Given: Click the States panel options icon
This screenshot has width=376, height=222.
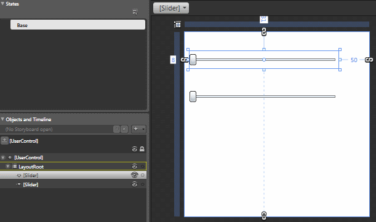Looking at the screenshot, I should coord(135,12).
